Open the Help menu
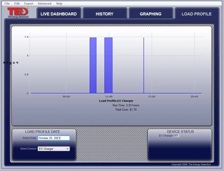 (59, 4)
